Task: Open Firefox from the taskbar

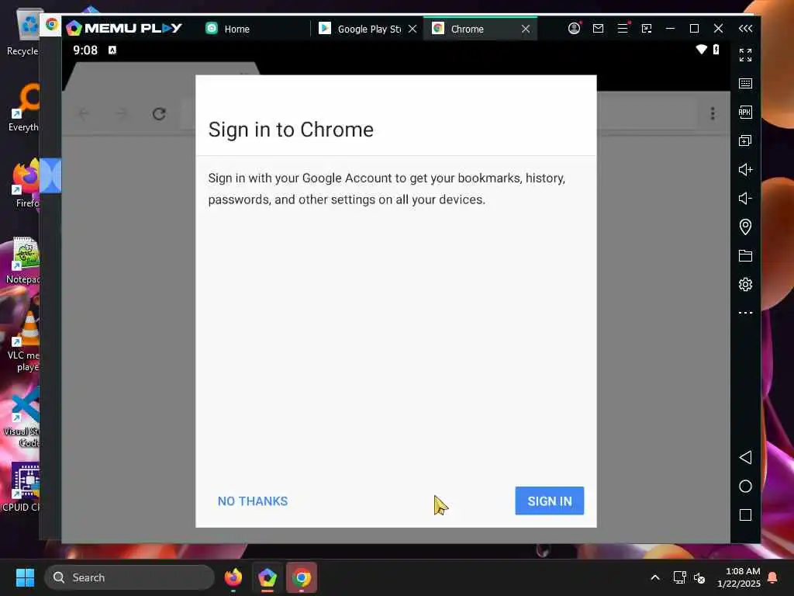Action: point(233,577)
